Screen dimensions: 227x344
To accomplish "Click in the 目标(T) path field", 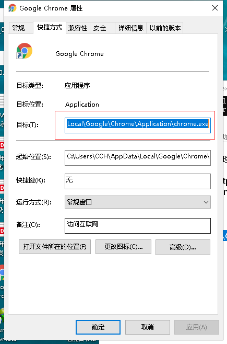I will tap(138, 125).
